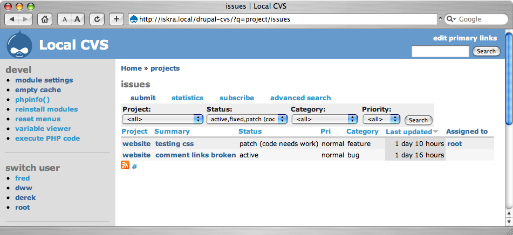The image size is (513, 235).
Task: Expand the Category filter dropdown
Action: (x=324, y=120)
